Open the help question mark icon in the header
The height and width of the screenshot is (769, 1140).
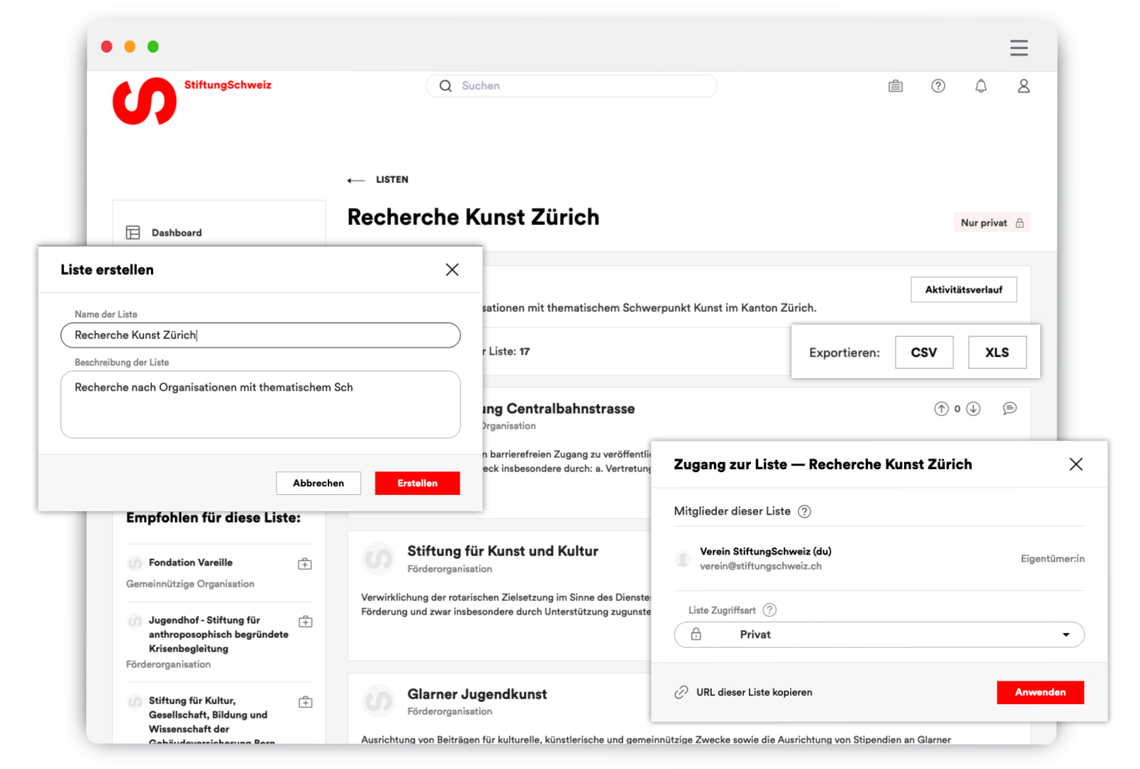(938, 86)
